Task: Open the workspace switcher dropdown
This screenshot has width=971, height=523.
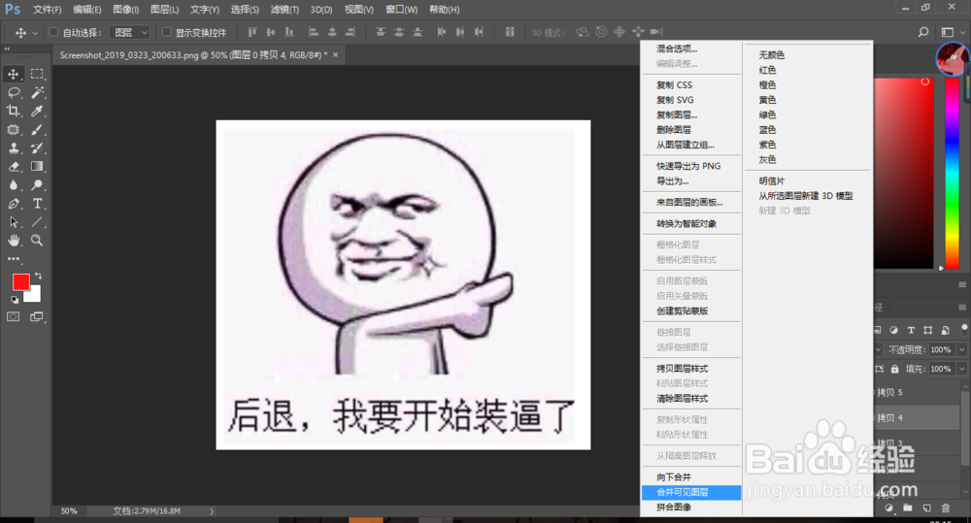Action: click(x=952, y=32)
